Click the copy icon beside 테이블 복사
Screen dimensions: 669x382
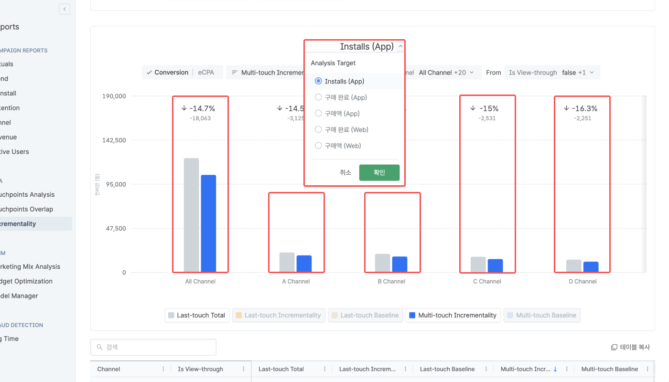click(614, 347)
